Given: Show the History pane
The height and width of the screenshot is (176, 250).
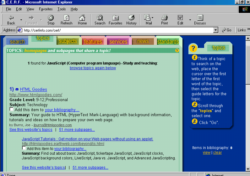Looking at the screenshot, I should click(131, 20).
